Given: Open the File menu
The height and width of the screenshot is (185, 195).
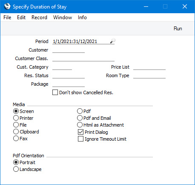Looking at the screenshot, I should pyautogui.click(x=7, y=17).
